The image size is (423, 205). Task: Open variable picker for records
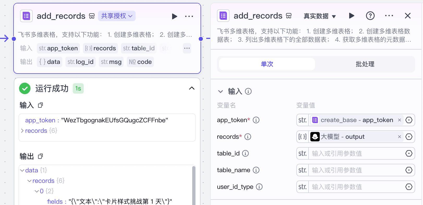tap(409, 137)
